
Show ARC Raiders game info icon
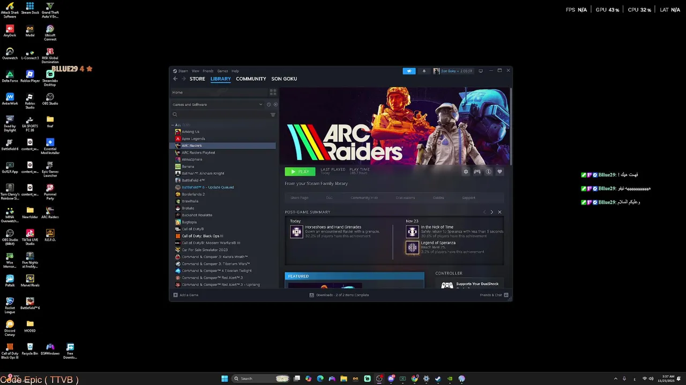[x=488, y=172]
